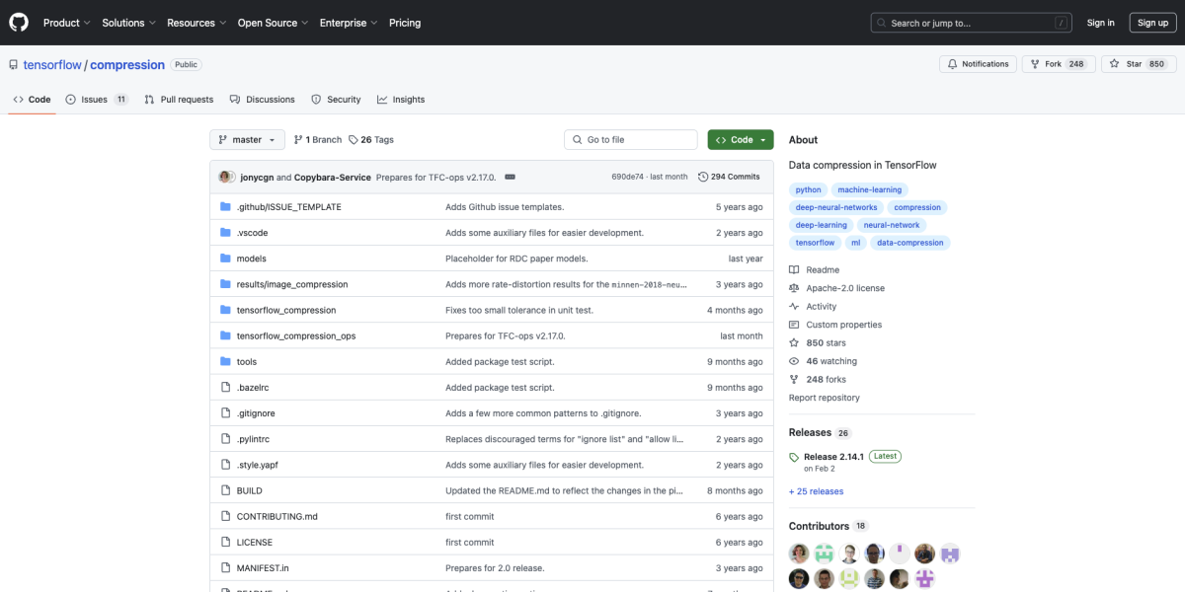The image size is (1185, 592).
Task: Click the Sign up button
Action: tap(1152, 23)
